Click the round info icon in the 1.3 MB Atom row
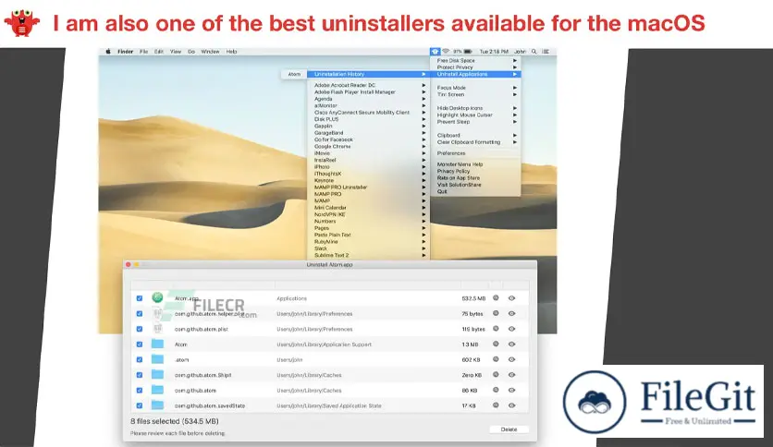 pyautogui.click(x=496, y=344)
